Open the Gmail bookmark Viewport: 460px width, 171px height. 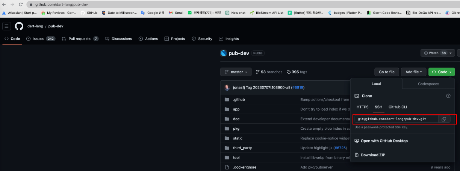coord(176,12)
